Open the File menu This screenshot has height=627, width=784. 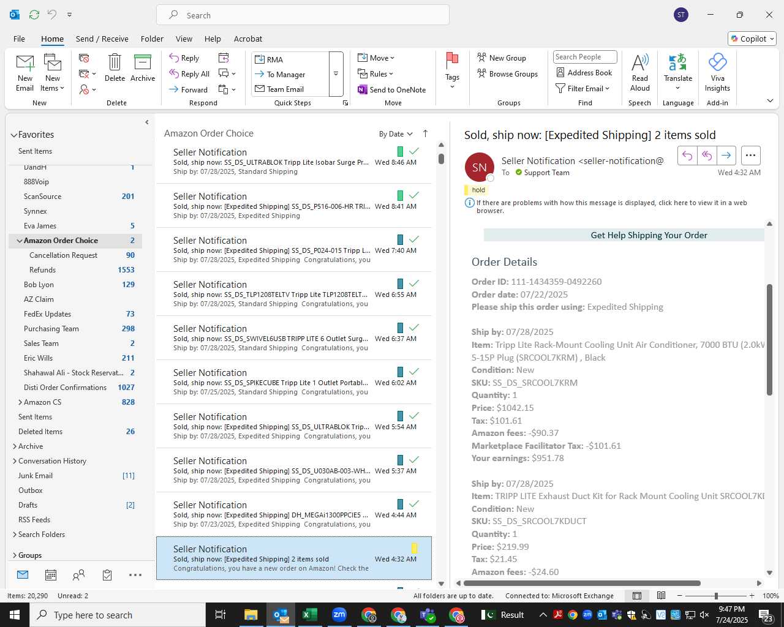point(19,39)
